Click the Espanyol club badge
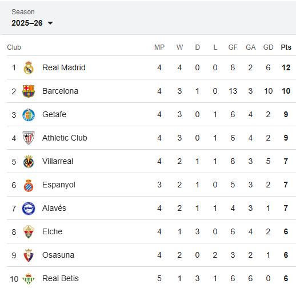 coord(29,185)
